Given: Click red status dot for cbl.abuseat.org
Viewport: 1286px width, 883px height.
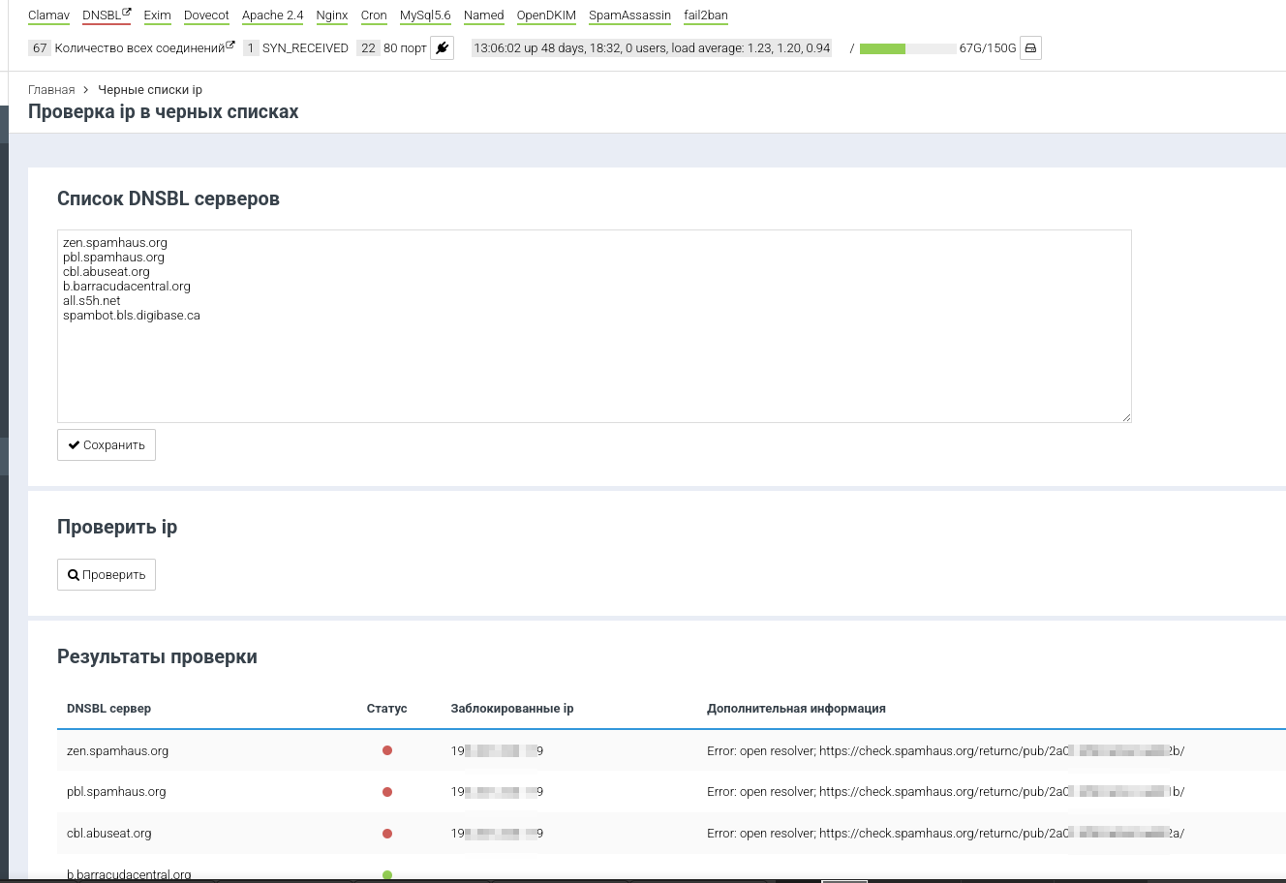Looking at the screenshot, I should click(x=387, y=834).
